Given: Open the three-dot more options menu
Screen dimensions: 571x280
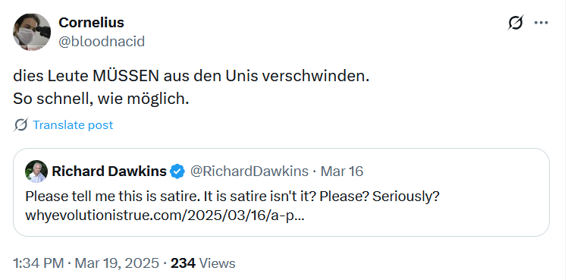Looking at the screenshot, I should tap(541, 23).
